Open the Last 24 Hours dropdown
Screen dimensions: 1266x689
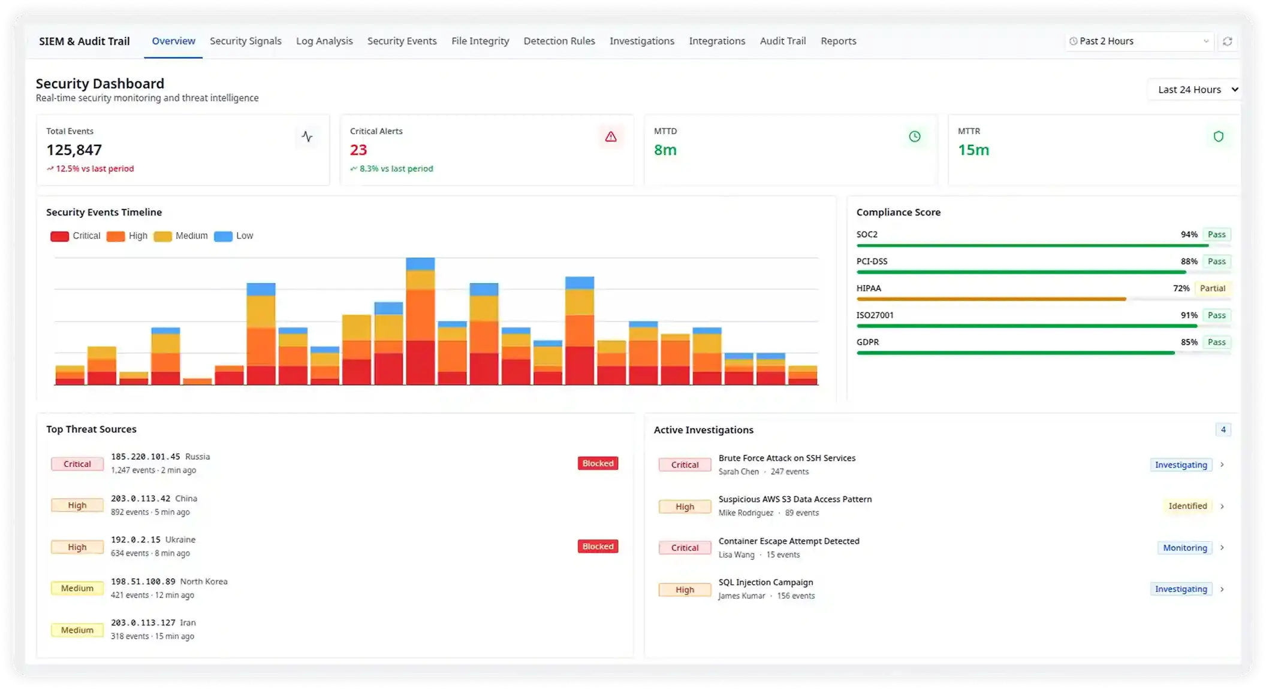tap(1193, 89)
